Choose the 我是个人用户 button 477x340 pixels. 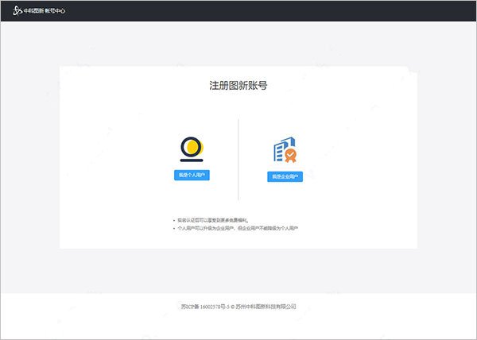point(192,175)
